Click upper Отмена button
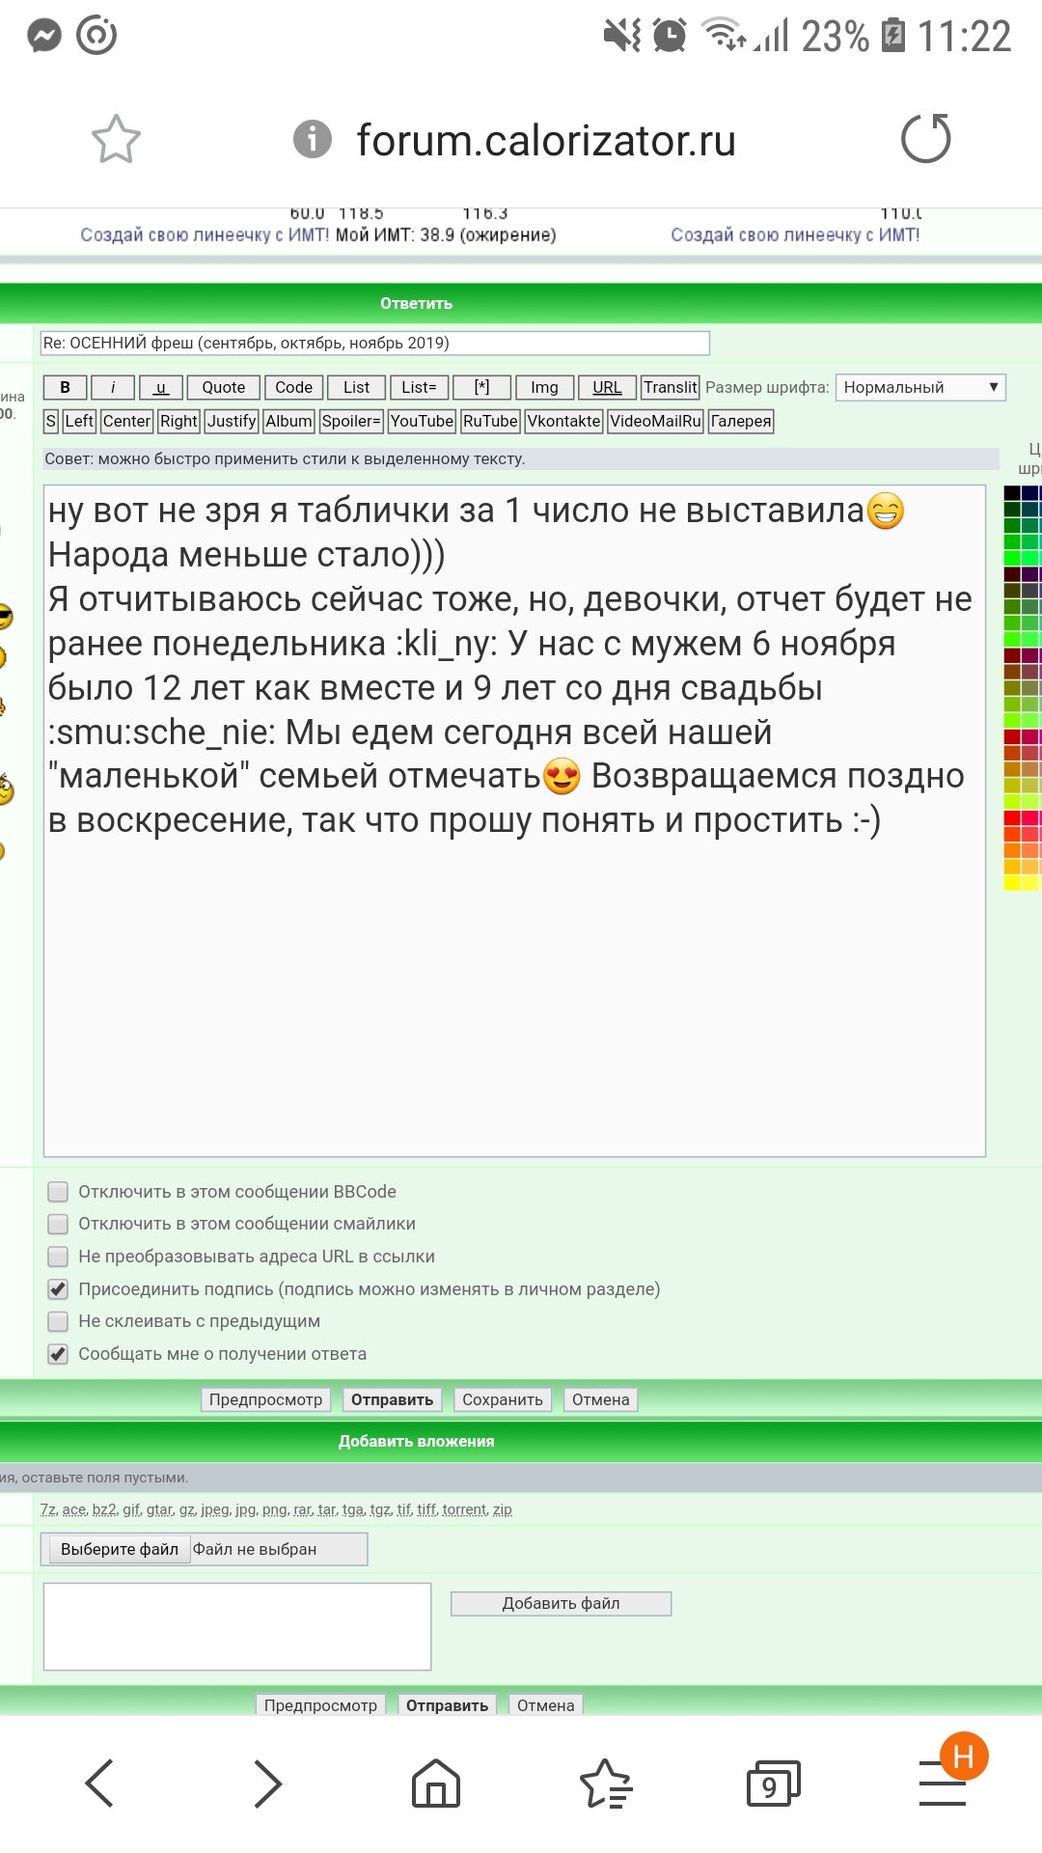The height and width of the screenshot is (1853, 1042). pos(600,1399)
